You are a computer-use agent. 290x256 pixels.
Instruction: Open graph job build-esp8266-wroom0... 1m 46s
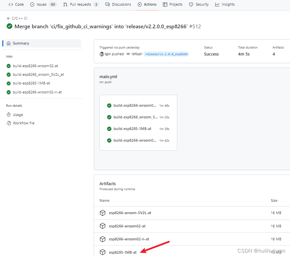pos(138,105)
